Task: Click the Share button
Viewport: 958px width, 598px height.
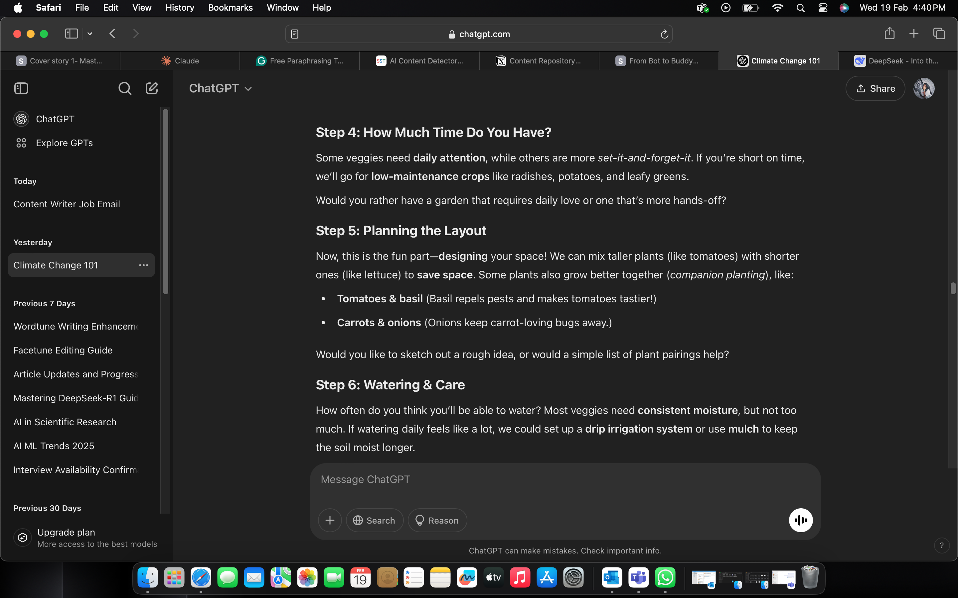Action: (x=875, y=88)
